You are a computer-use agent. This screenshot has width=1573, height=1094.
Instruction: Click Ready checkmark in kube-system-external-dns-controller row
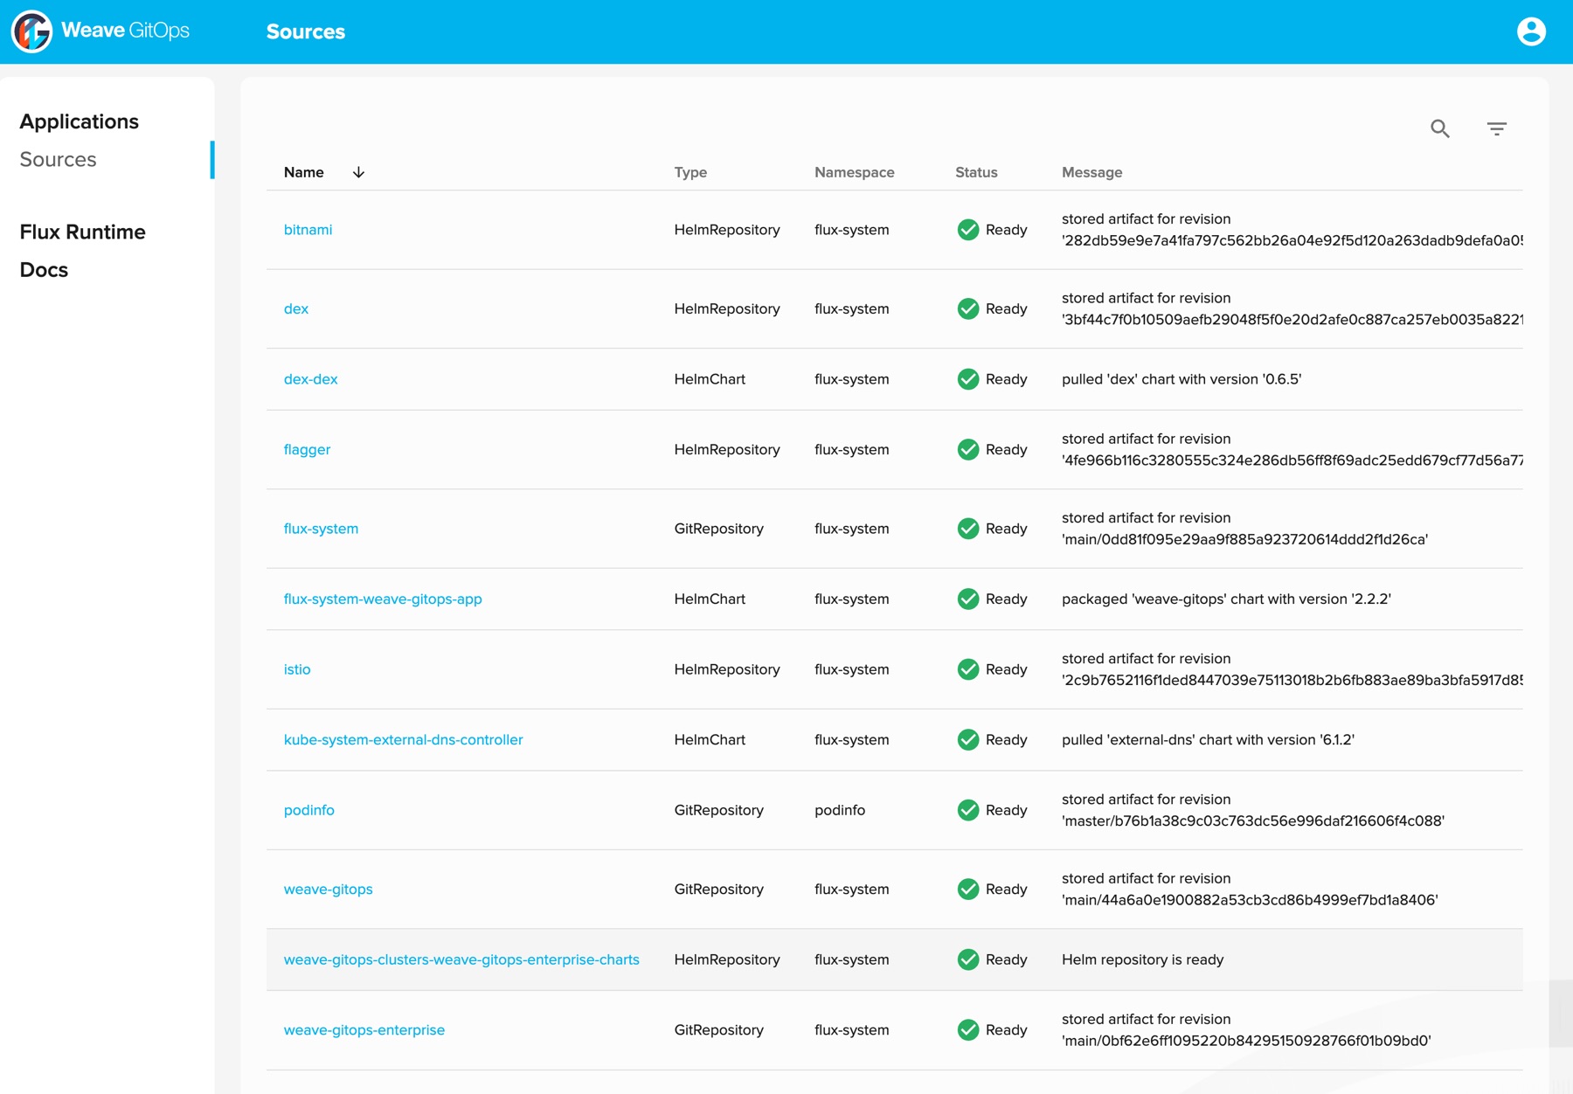[967, 739]
